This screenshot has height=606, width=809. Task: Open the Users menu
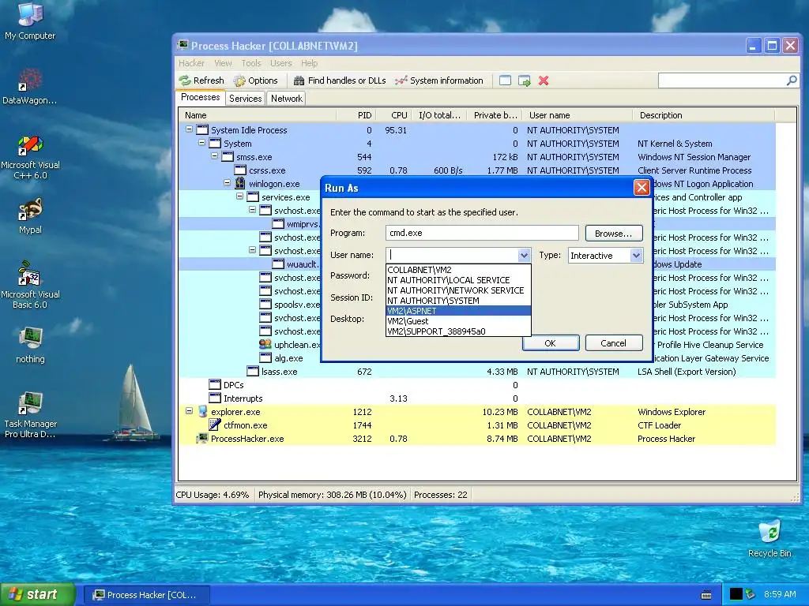[280, 63]
